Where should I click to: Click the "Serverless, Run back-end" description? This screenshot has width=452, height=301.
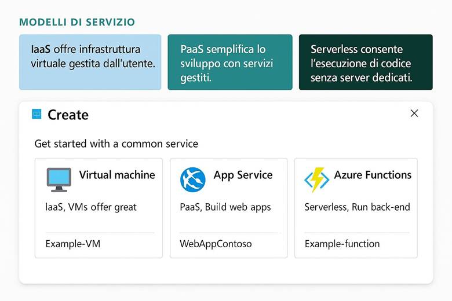click(x=357, y=207)
